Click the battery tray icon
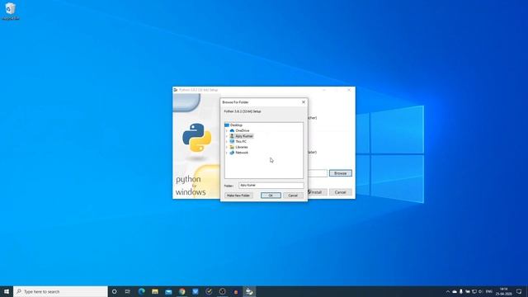The image size is (528, 297). [468, 291]
